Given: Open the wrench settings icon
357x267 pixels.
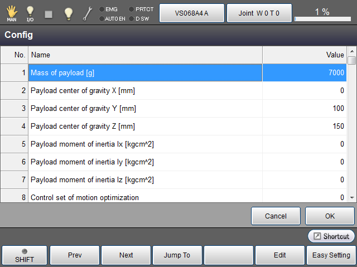Looking at the screenshot, I should tap(88, 13).
